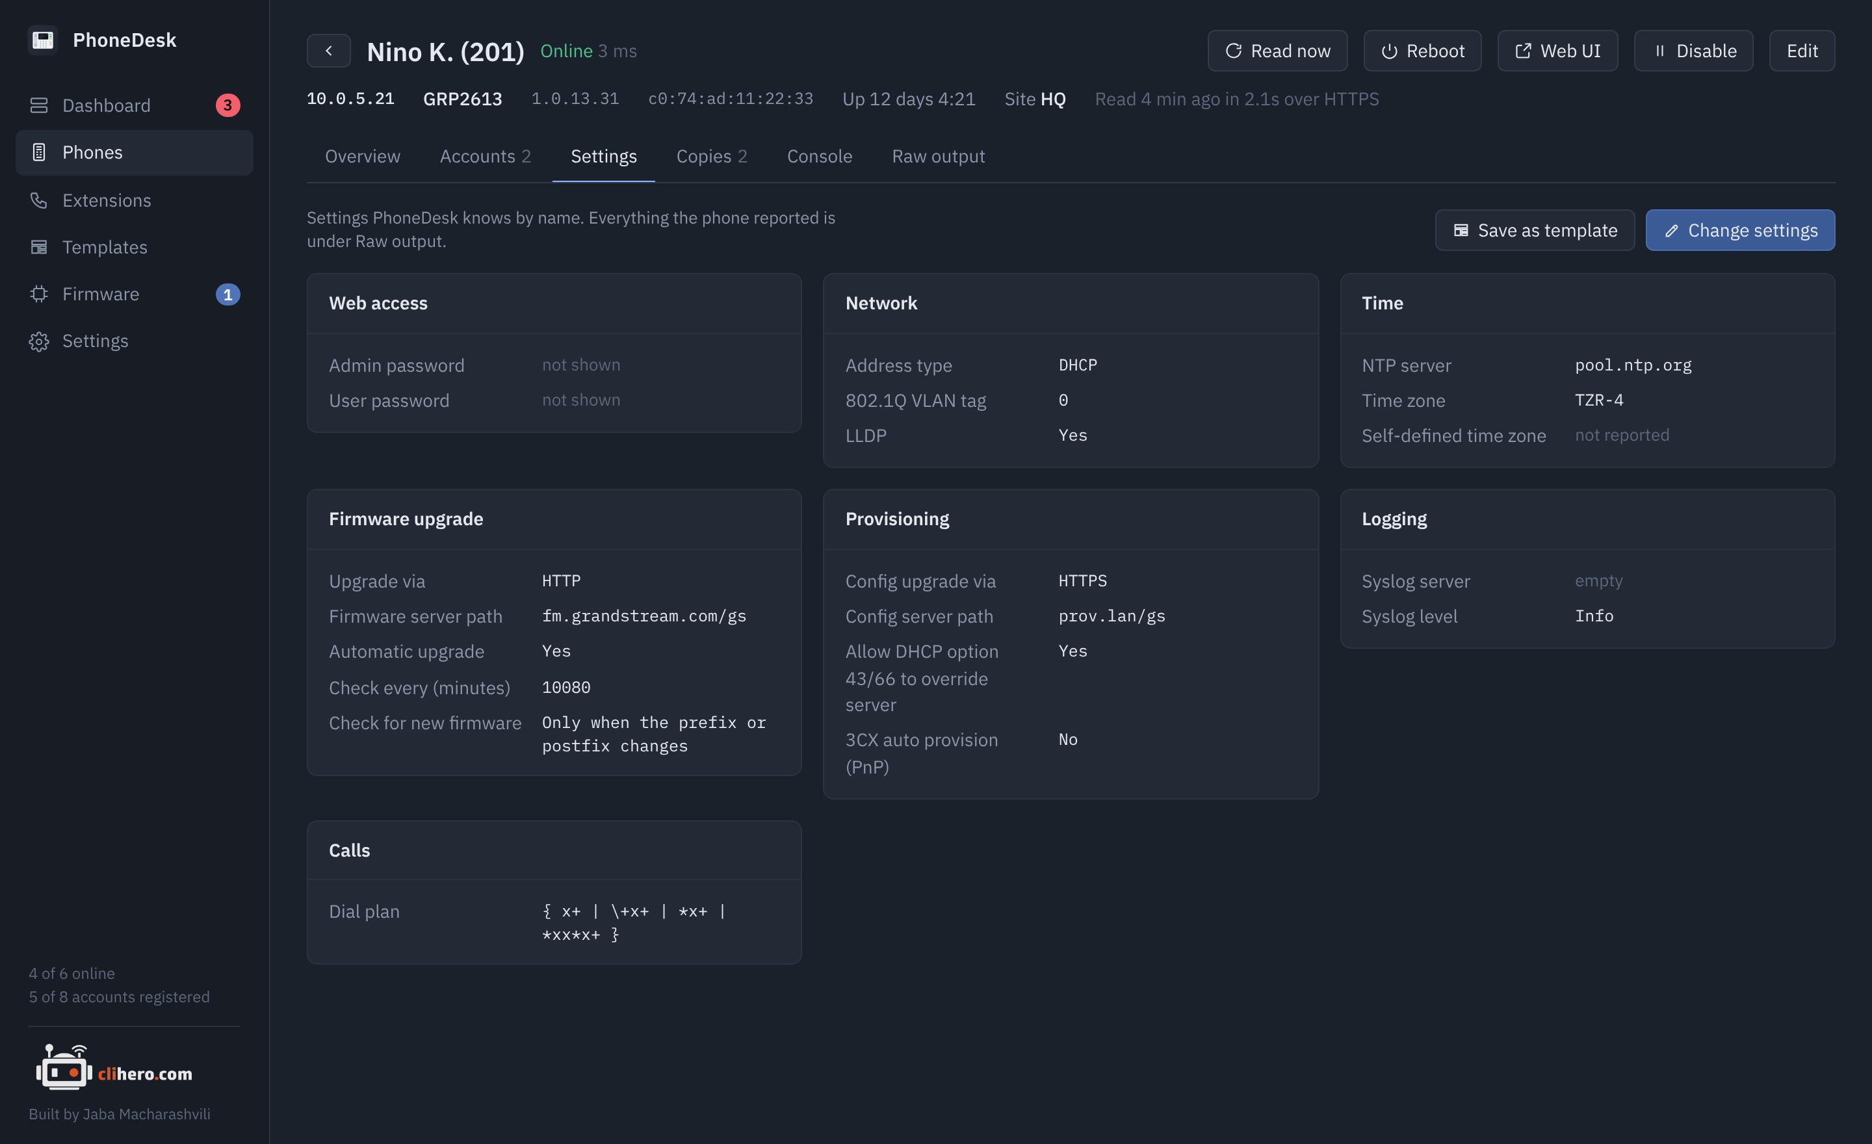Click the config server path prov.lan/gs
The width and height of the screenshot is (1872, 1144).
click(x=1111, y=616)
